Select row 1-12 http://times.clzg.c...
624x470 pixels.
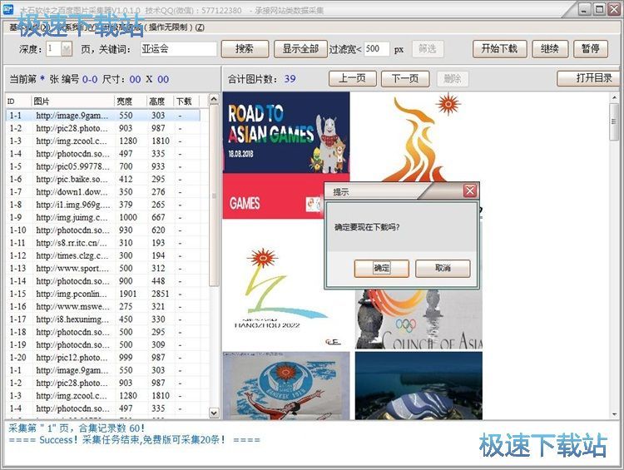point(103,255)
